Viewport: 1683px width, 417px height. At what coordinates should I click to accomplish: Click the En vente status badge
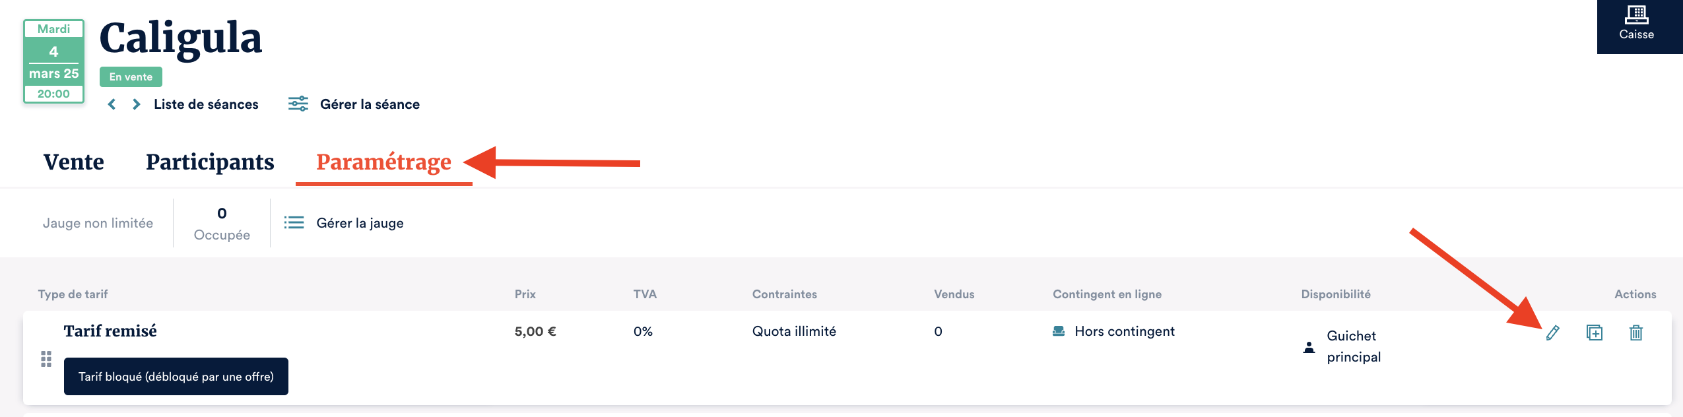tap(131, 77)
